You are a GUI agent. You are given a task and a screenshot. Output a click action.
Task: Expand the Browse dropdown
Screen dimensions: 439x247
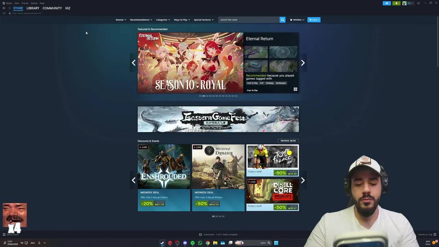121,20
